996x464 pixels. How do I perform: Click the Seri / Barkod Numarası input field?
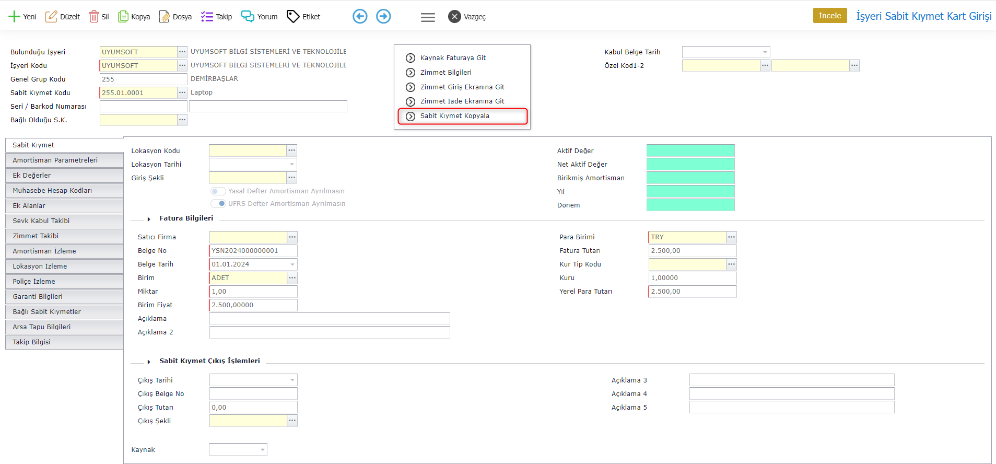pos(143,107)
